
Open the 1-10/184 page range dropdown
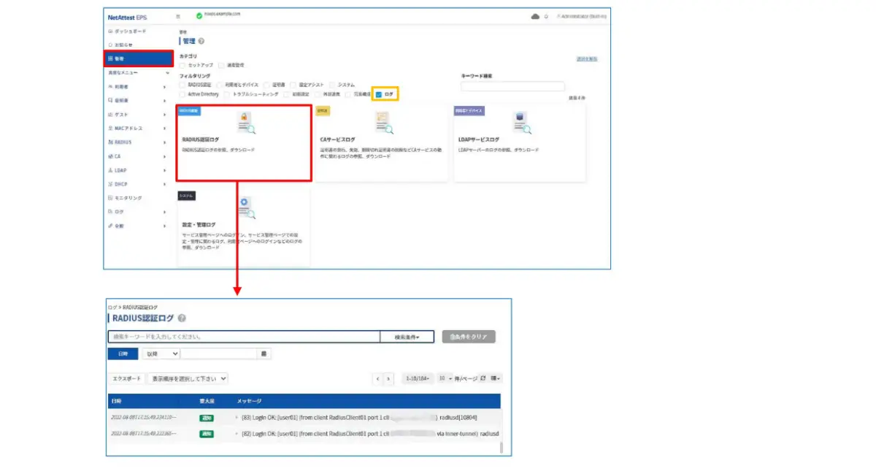coord(418,379)
